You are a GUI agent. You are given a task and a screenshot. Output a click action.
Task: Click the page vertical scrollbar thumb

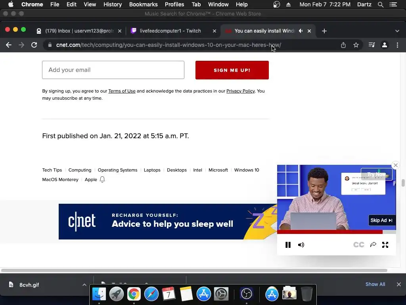(403, 183)
